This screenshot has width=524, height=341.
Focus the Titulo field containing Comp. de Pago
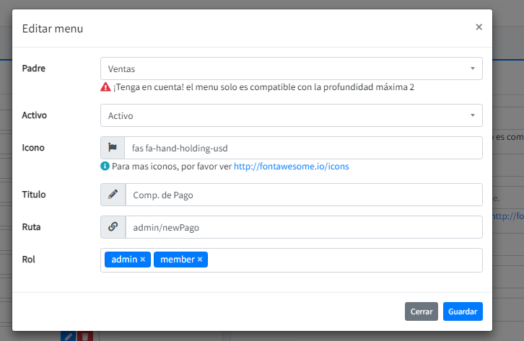[x=303, y=195]
